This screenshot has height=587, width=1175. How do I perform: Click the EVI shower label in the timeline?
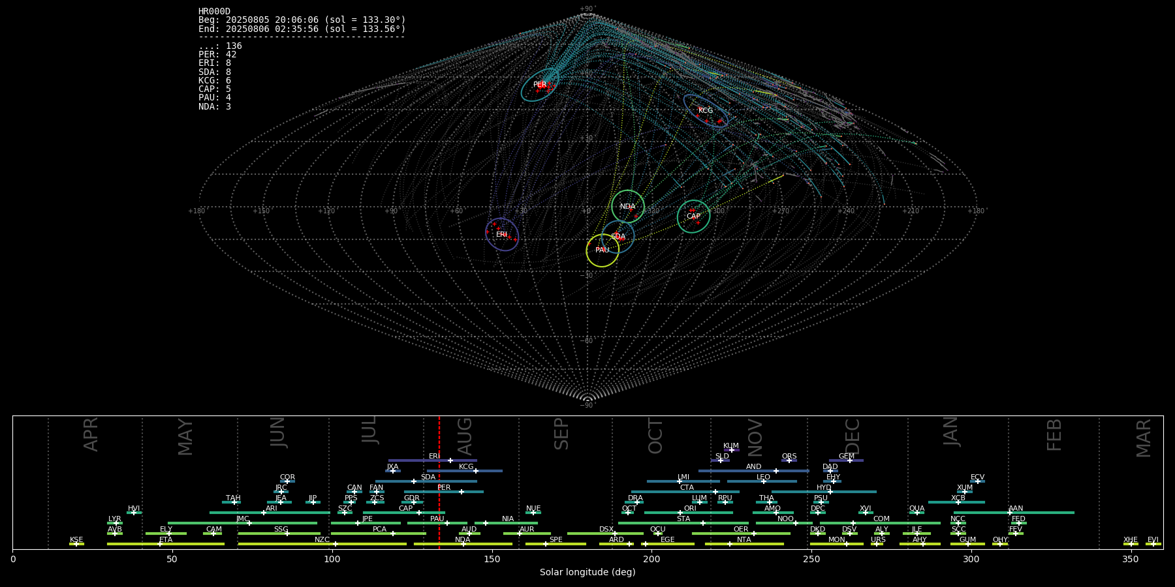[1153, 540]
